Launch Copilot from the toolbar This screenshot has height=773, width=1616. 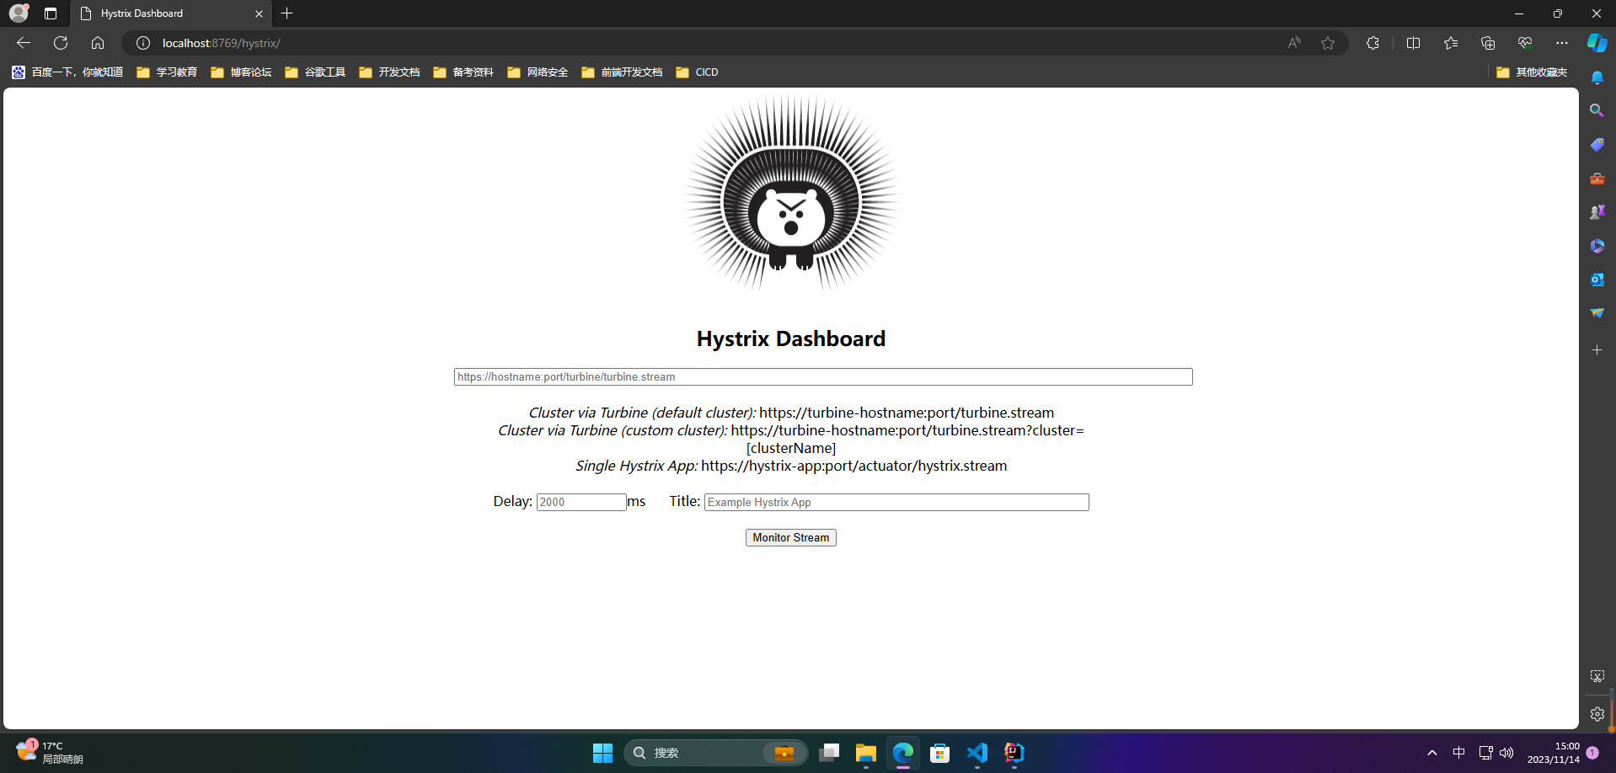pyautogui.click(x=1597, y=43)
